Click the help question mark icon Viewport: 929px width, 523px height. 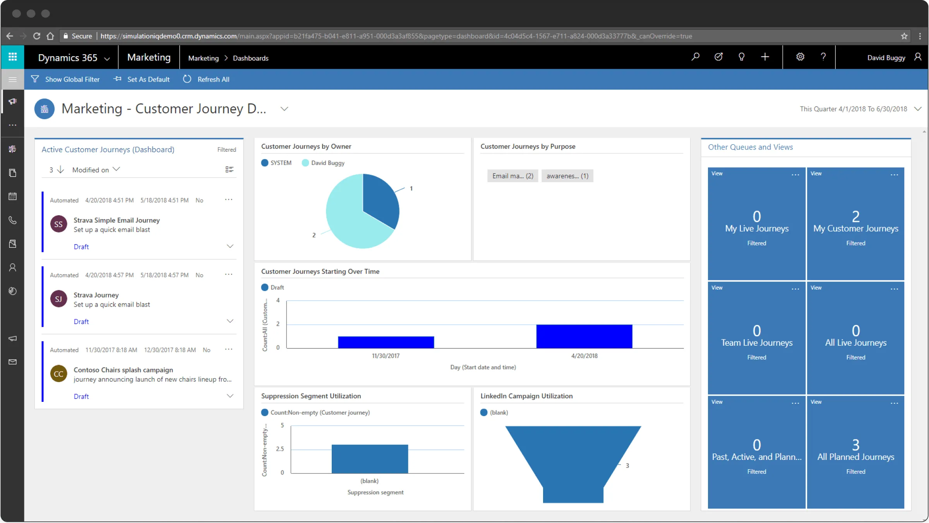(823, 57)
